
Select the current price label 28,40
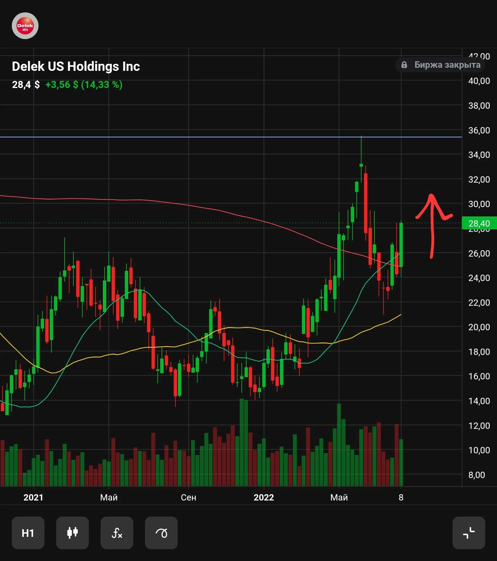coord(479,223)
